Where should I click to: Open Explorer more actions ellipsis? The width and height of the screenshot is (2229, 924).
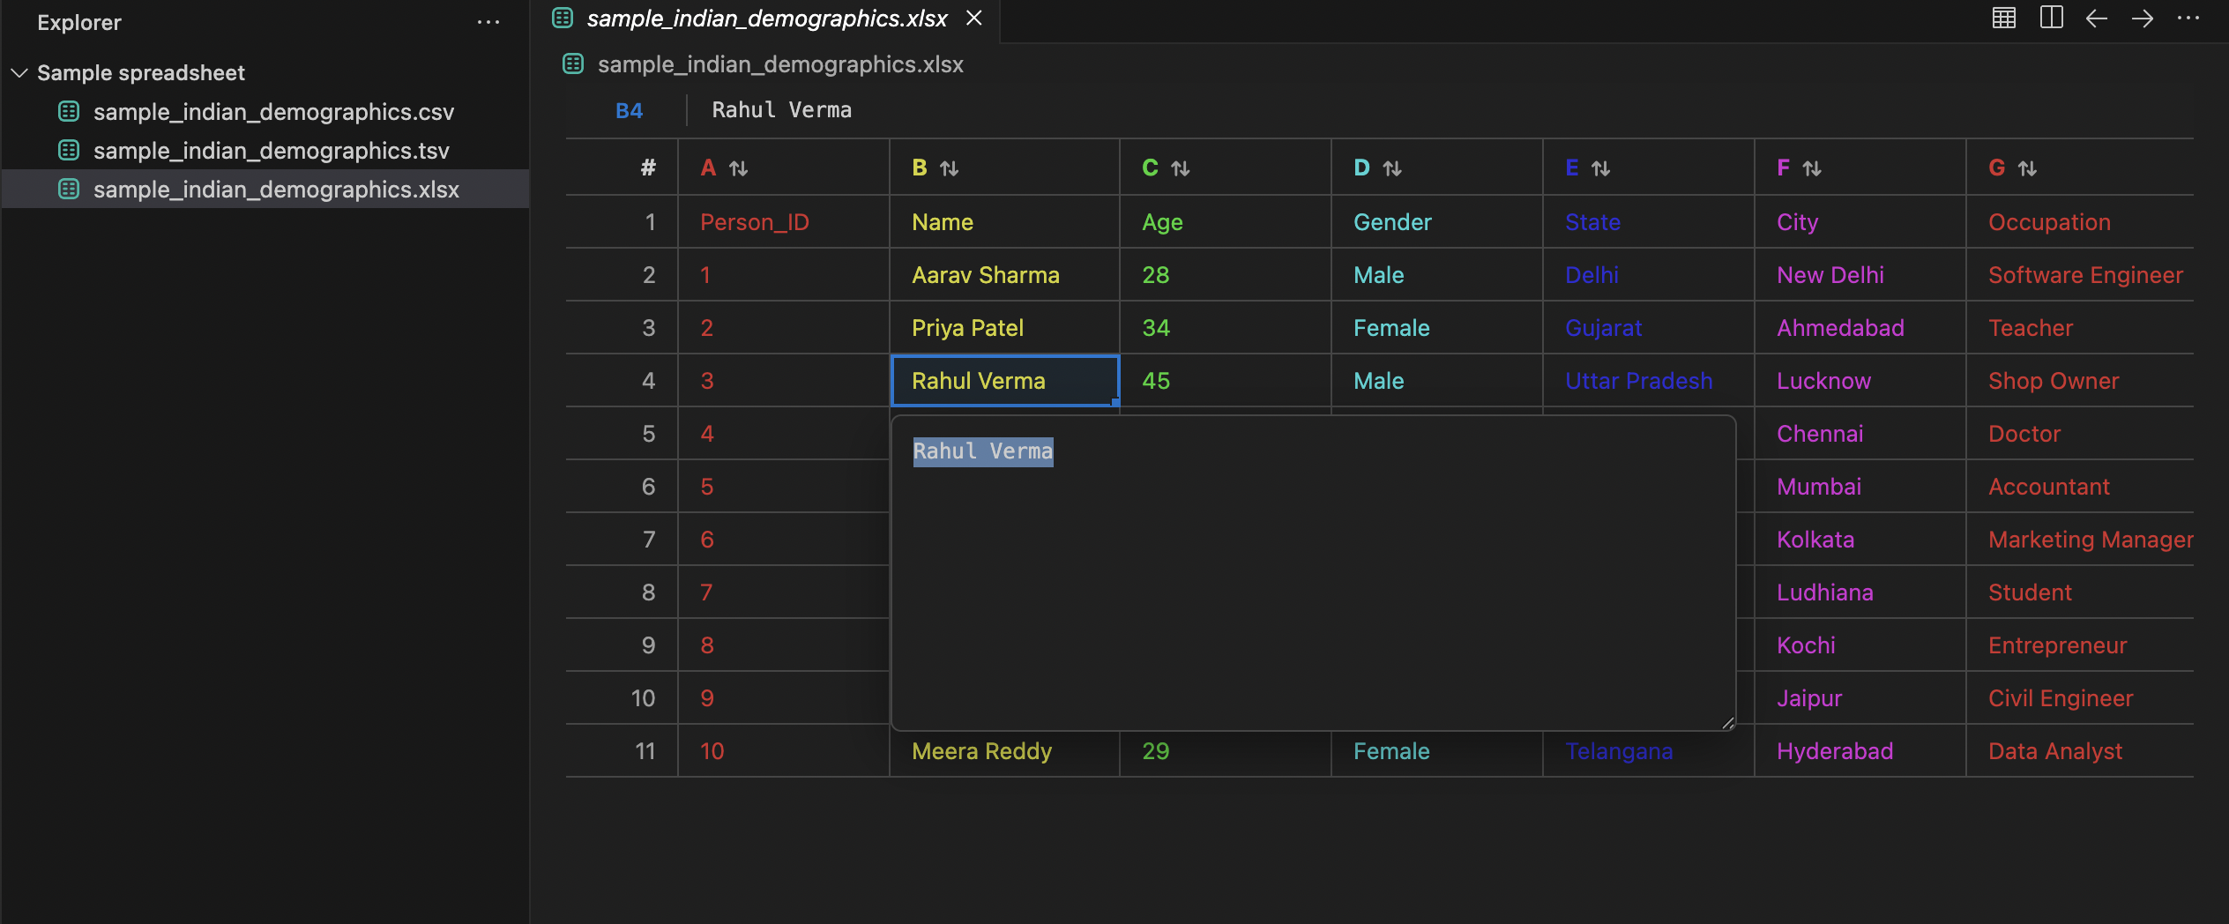click(488, 23)
